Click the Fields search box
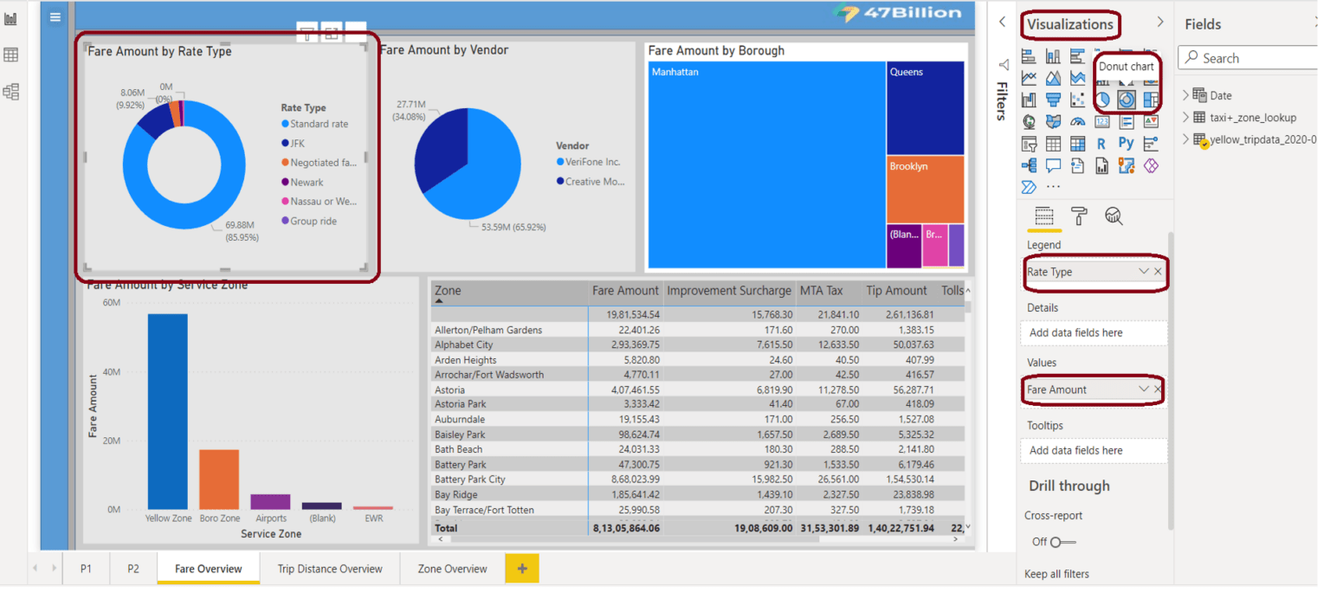The width and height of the screenshot is (1330, 599). point(1247,57)
